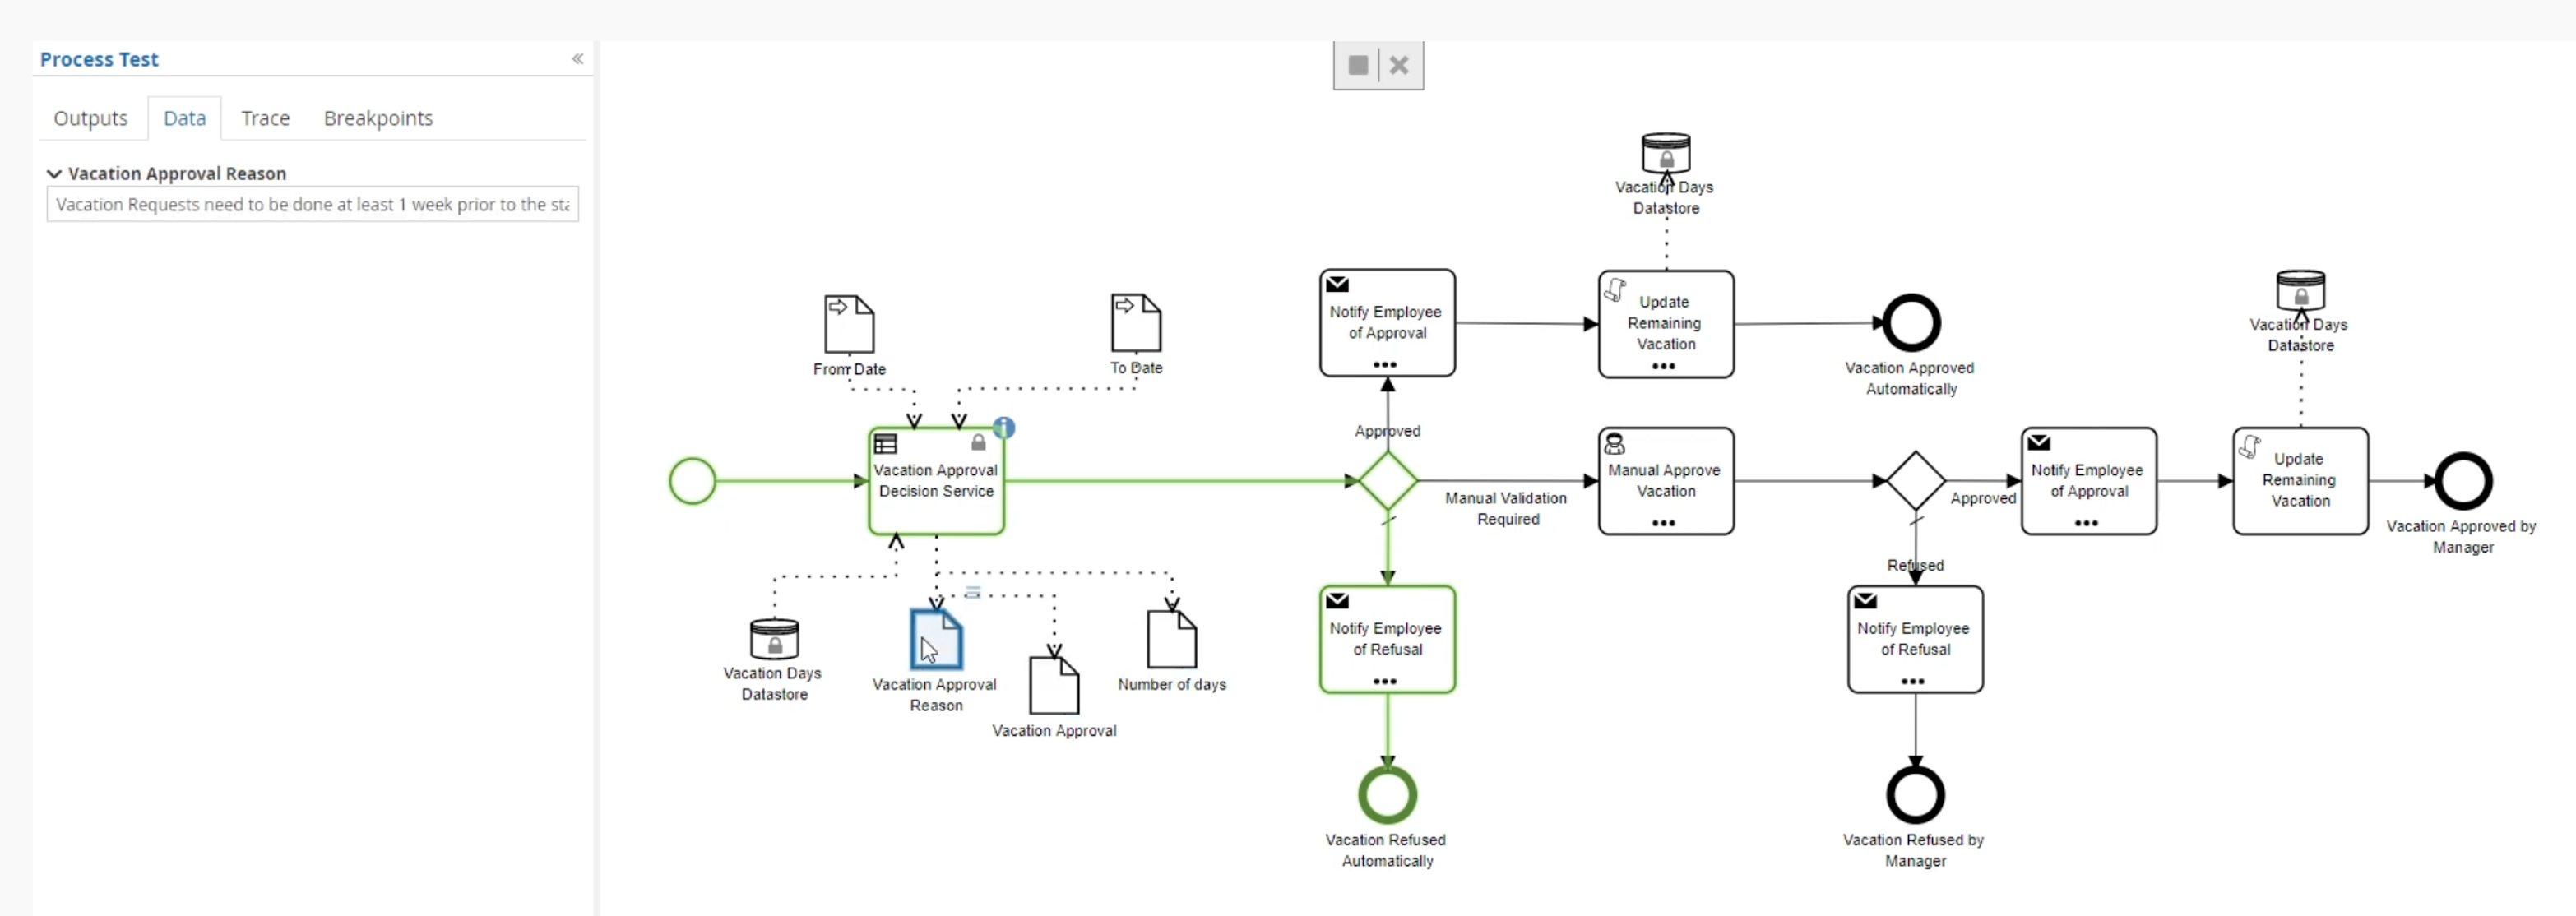
Task: Collapse Vacation Approval Reason section
Action: pyautogui.click(x=54, y=174)
